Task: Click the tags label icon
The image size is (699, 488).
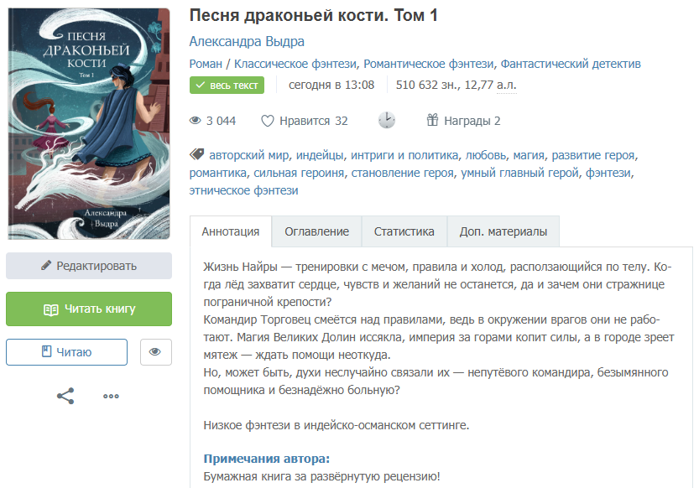Action: pyautogui.click(x=196, y=154)
